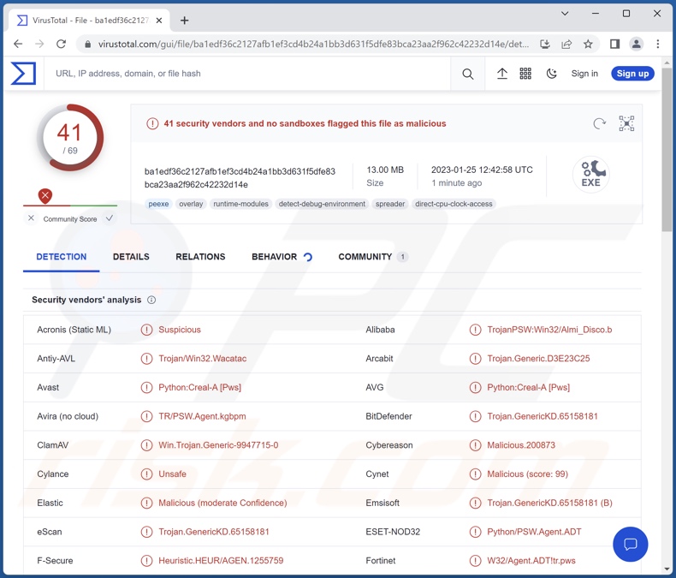Screen dimensions: 676x578
Task: Click the direct-cpu-clock-access tag
Action: click(454, 204)
